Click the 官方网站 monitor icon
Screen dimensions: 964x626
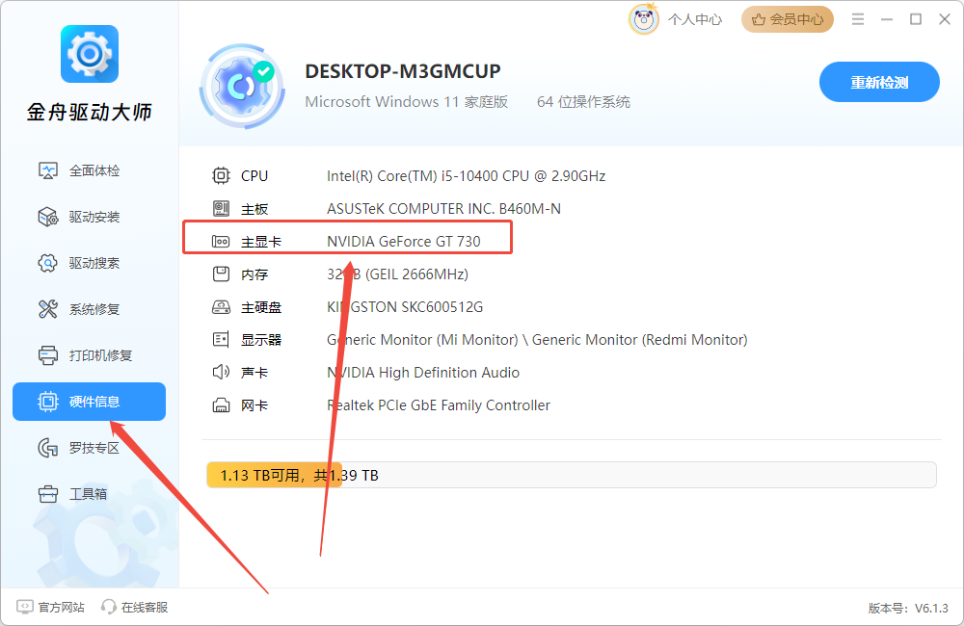click(x=25, y=607)
